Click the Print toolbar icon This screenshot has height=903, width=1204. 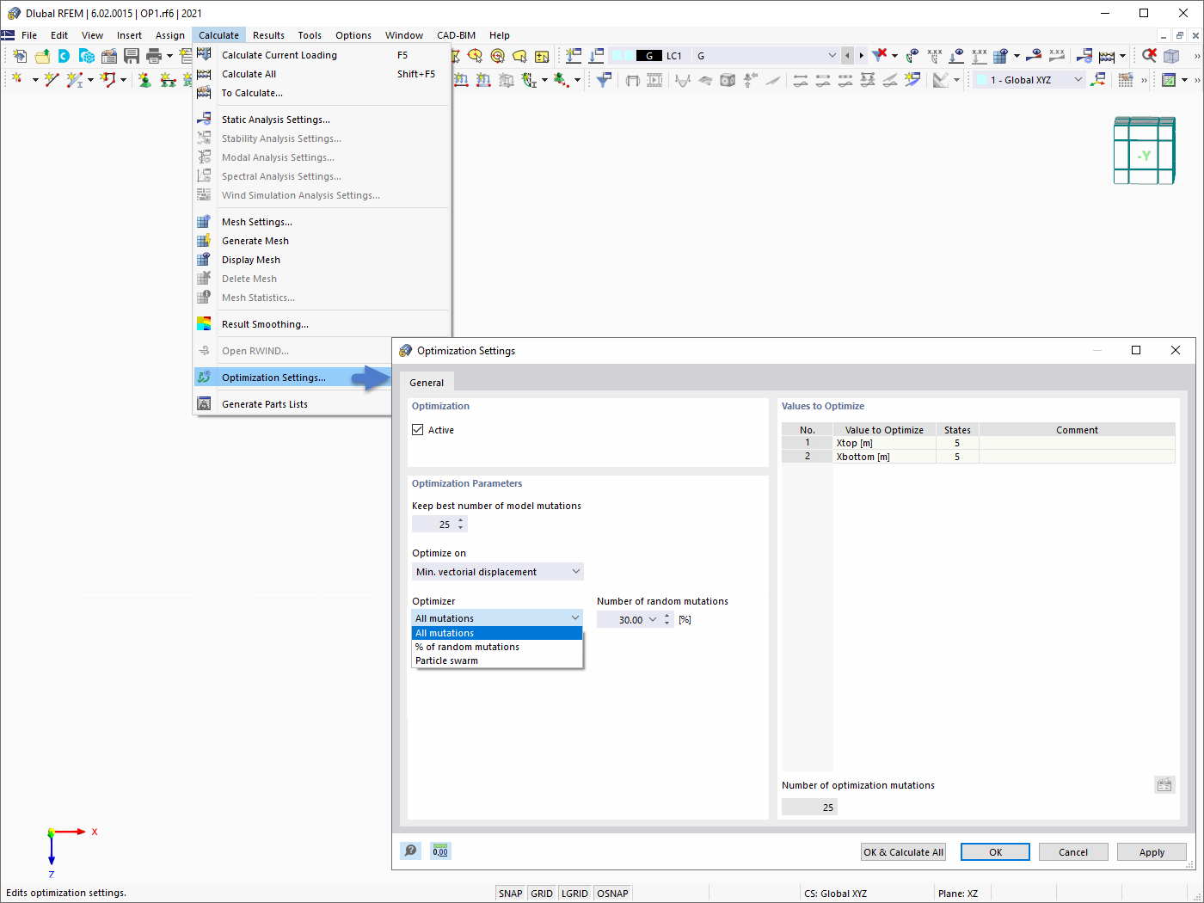click(x=154, y=56)
